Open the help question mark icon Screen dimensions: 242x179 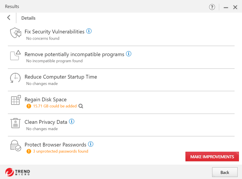[x=212, y=7]
